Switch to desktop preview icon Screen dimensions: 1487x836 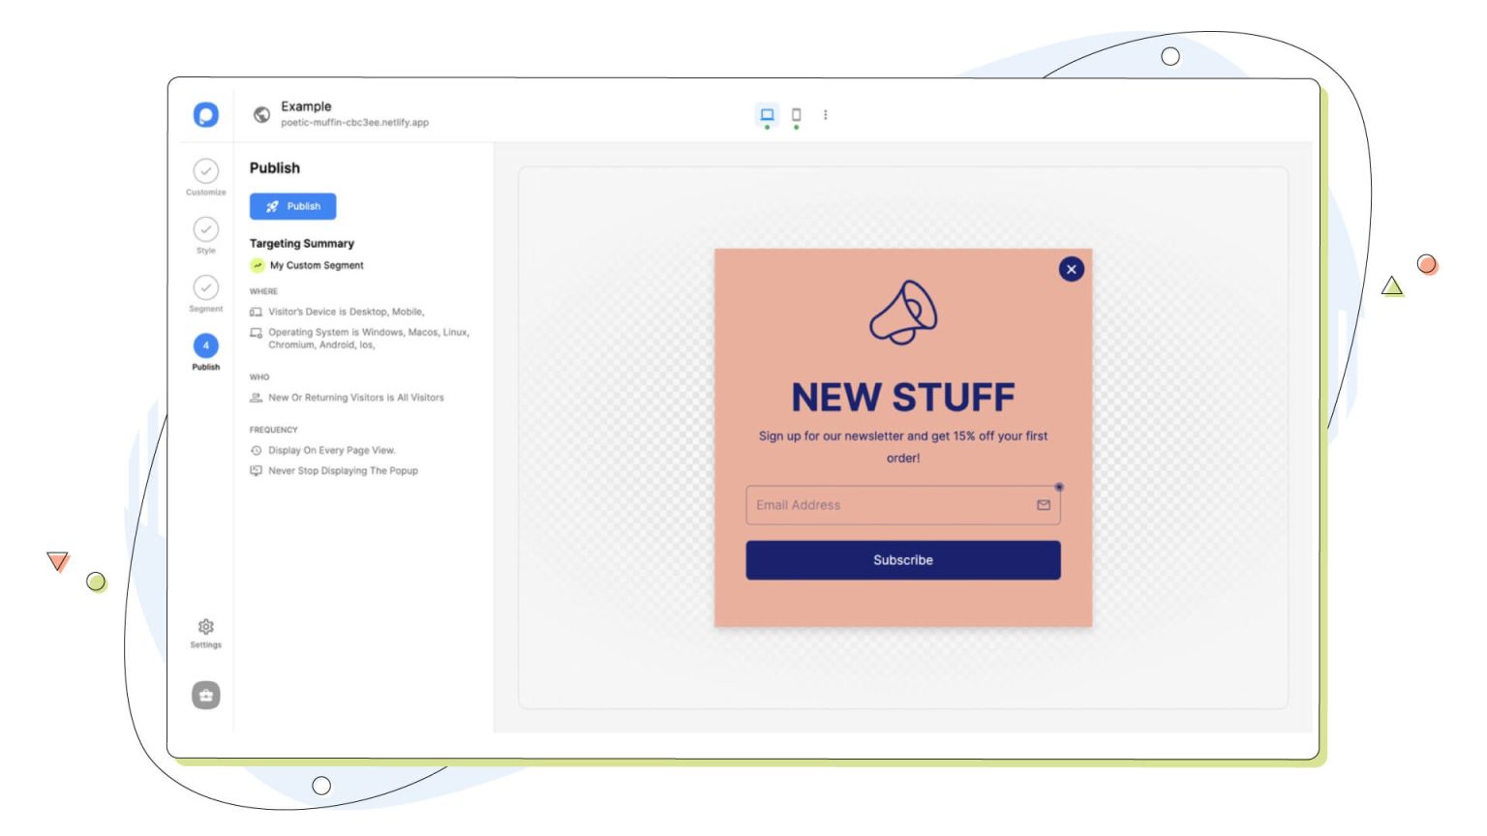tap(767, 115)
